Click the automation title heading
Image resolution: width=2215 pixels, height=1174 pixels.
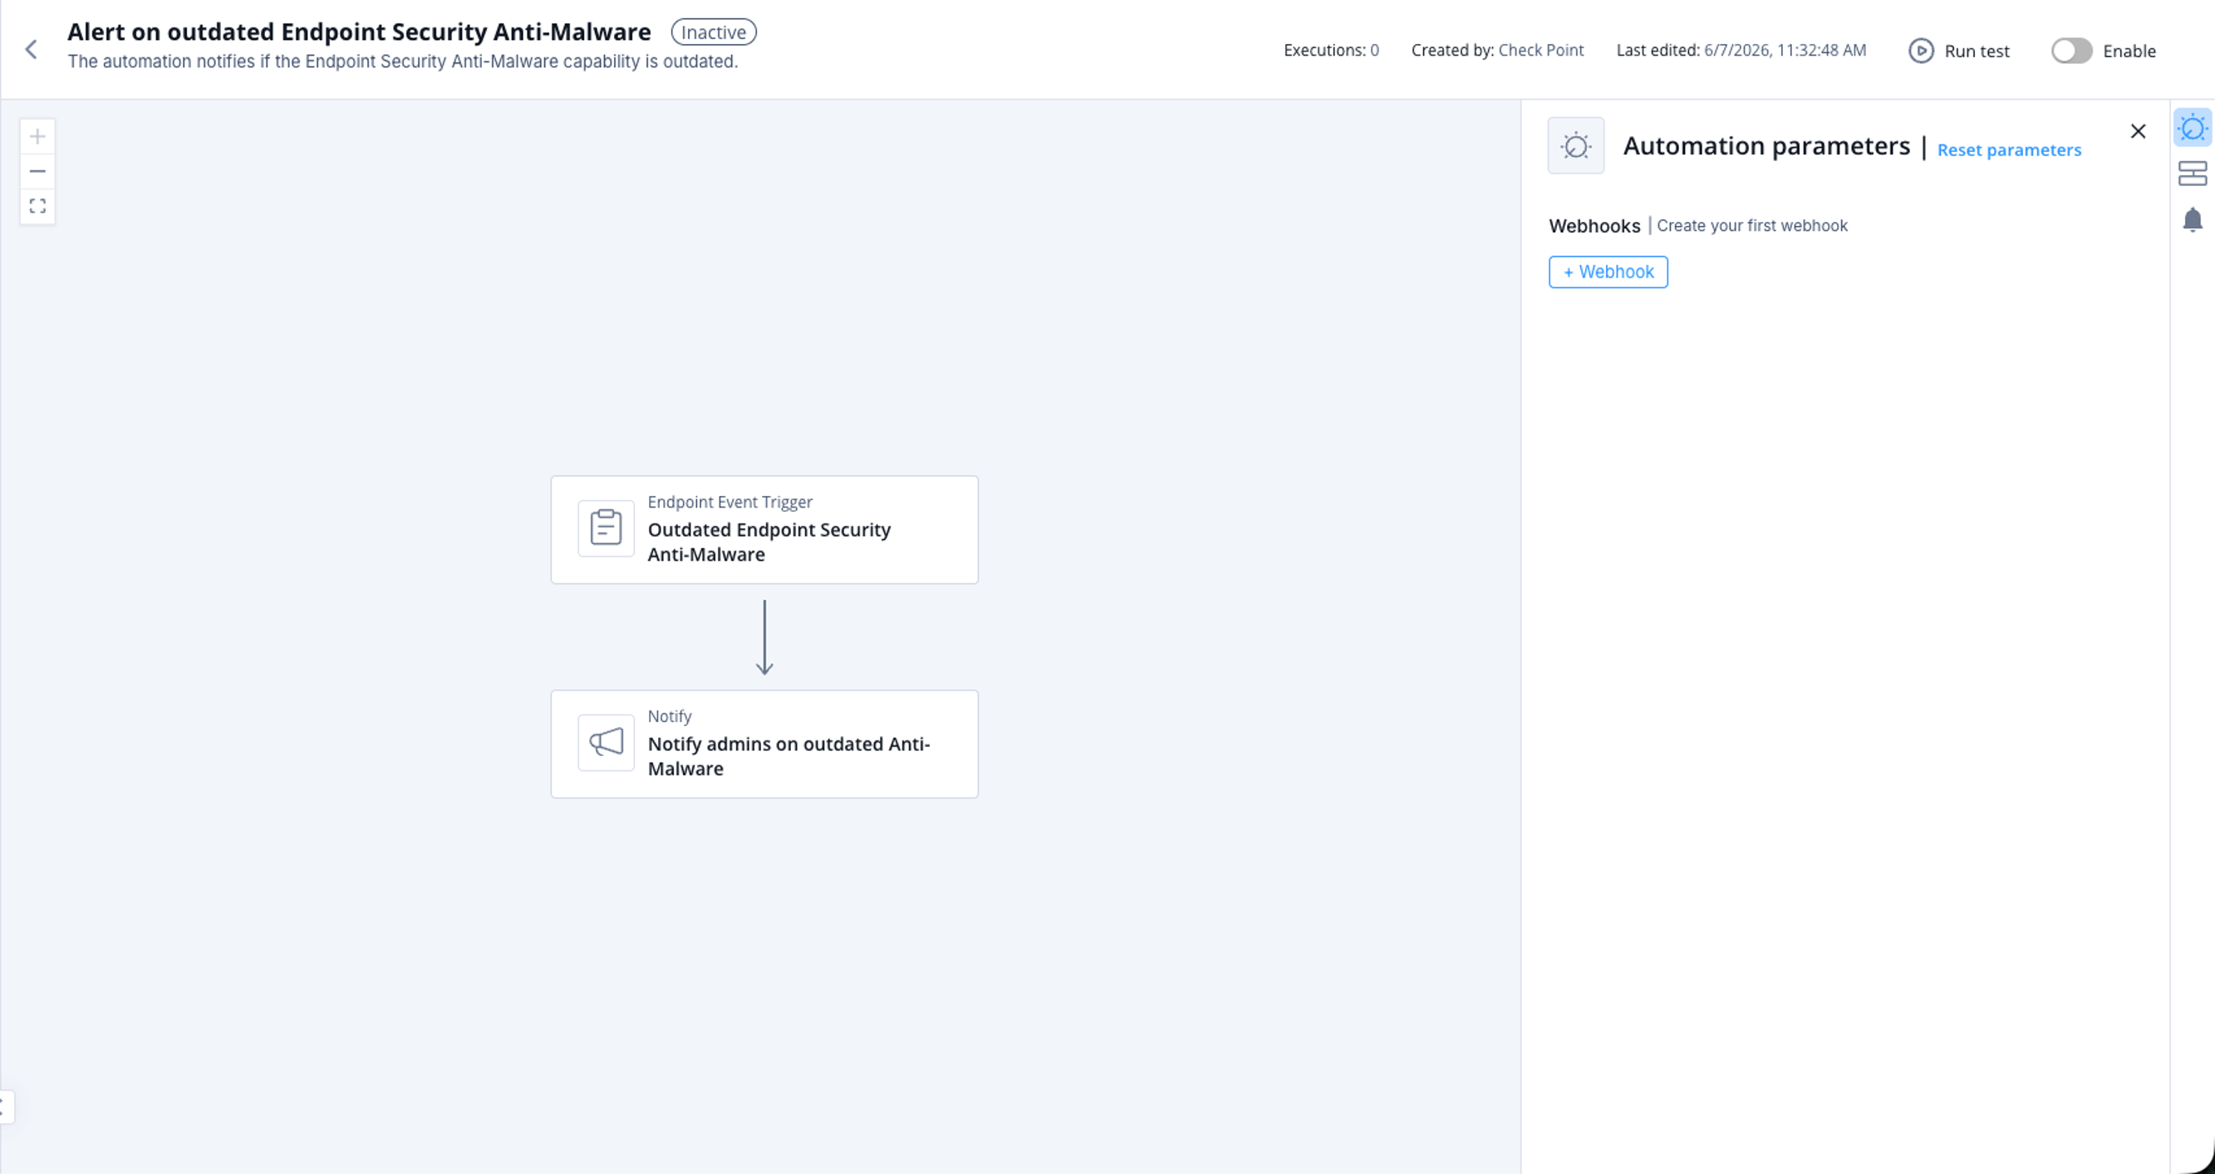point(359,32)
